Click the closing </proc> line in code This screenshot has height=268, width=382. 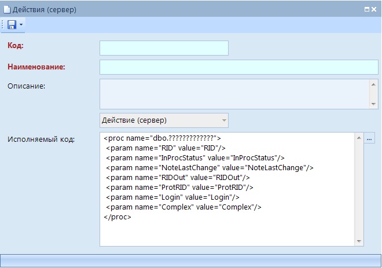(118, 217)
